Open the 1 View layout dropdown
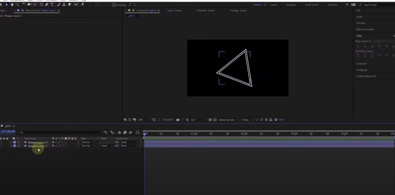Screen dimensions: 395x195 247,120
